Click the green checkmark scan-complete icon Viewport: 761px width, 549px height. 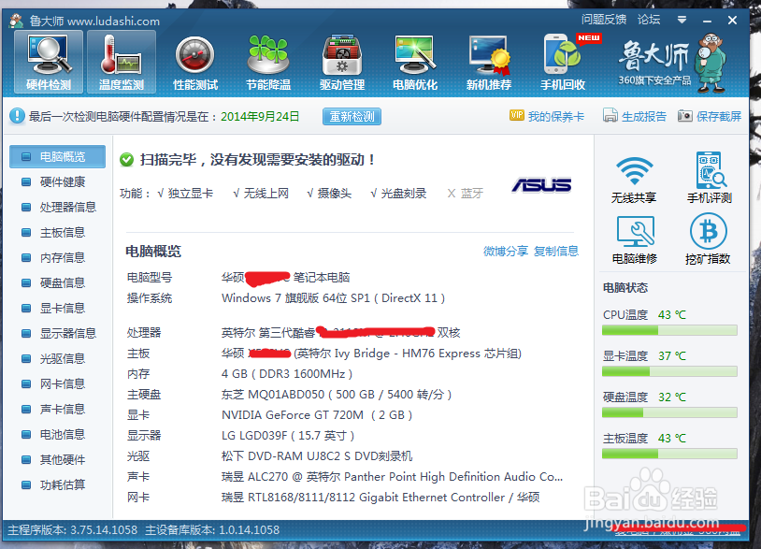126,160
